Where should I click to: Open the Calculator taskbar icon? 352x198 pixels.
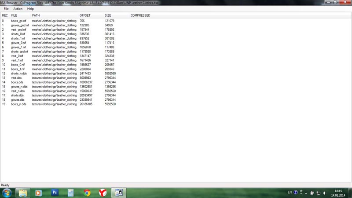tap(70, 193)
